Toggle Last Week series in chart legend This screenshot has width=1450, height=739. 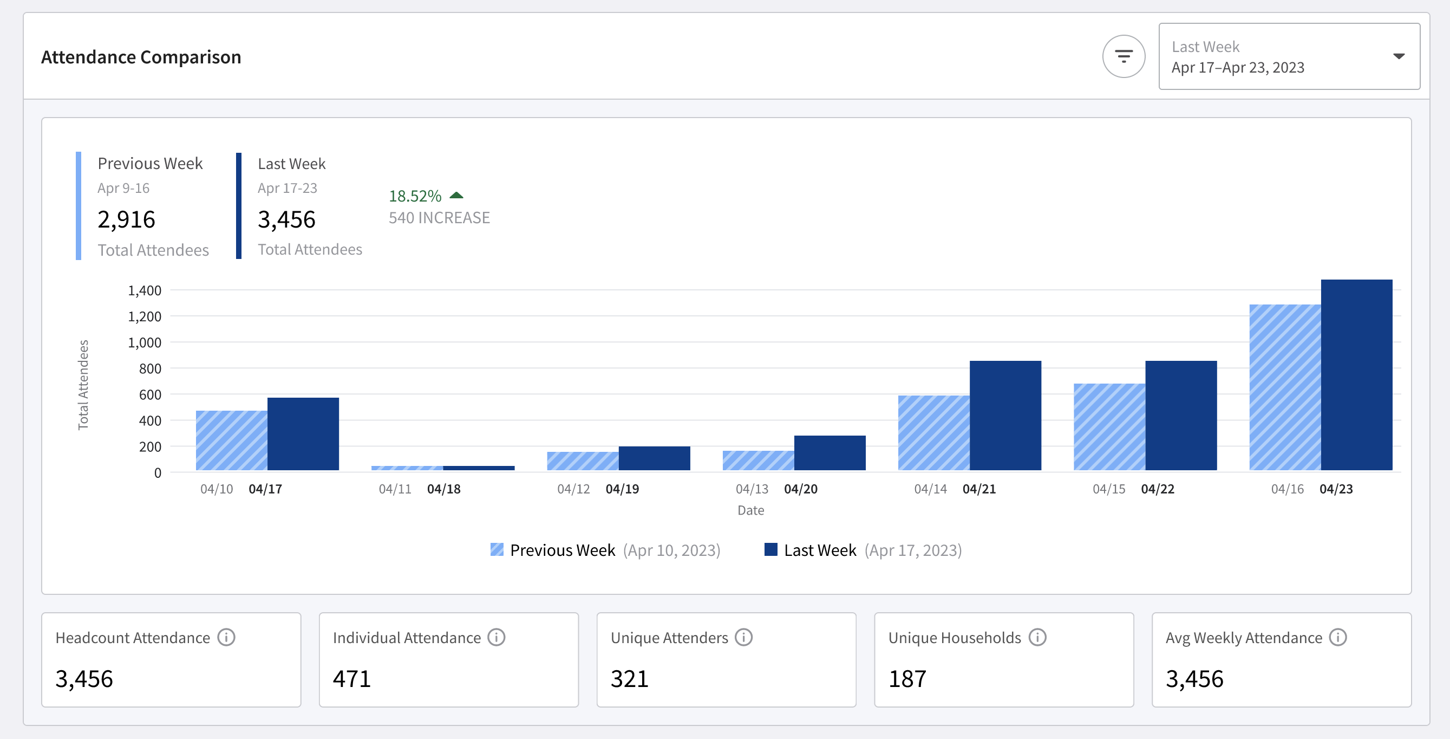coord(820,550)
